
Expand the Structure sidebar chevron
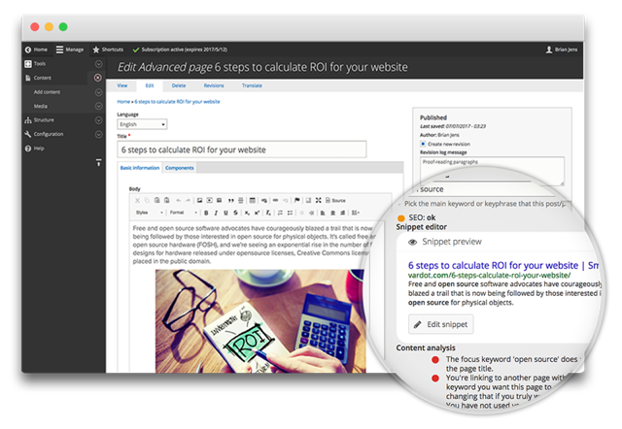pos(99,120)
